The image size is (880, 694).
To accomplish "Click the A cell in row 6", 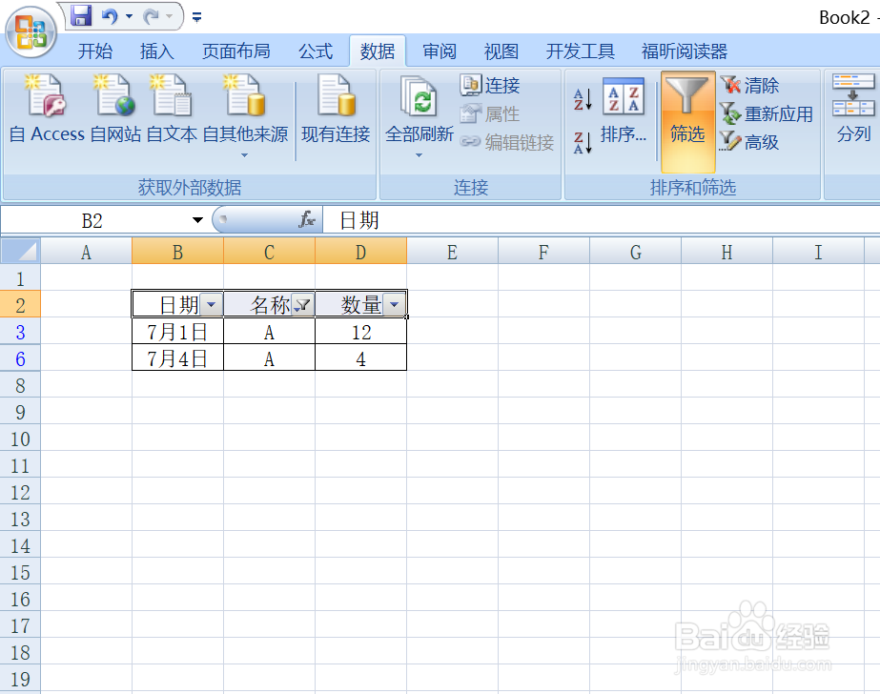I will click(270, 358).
